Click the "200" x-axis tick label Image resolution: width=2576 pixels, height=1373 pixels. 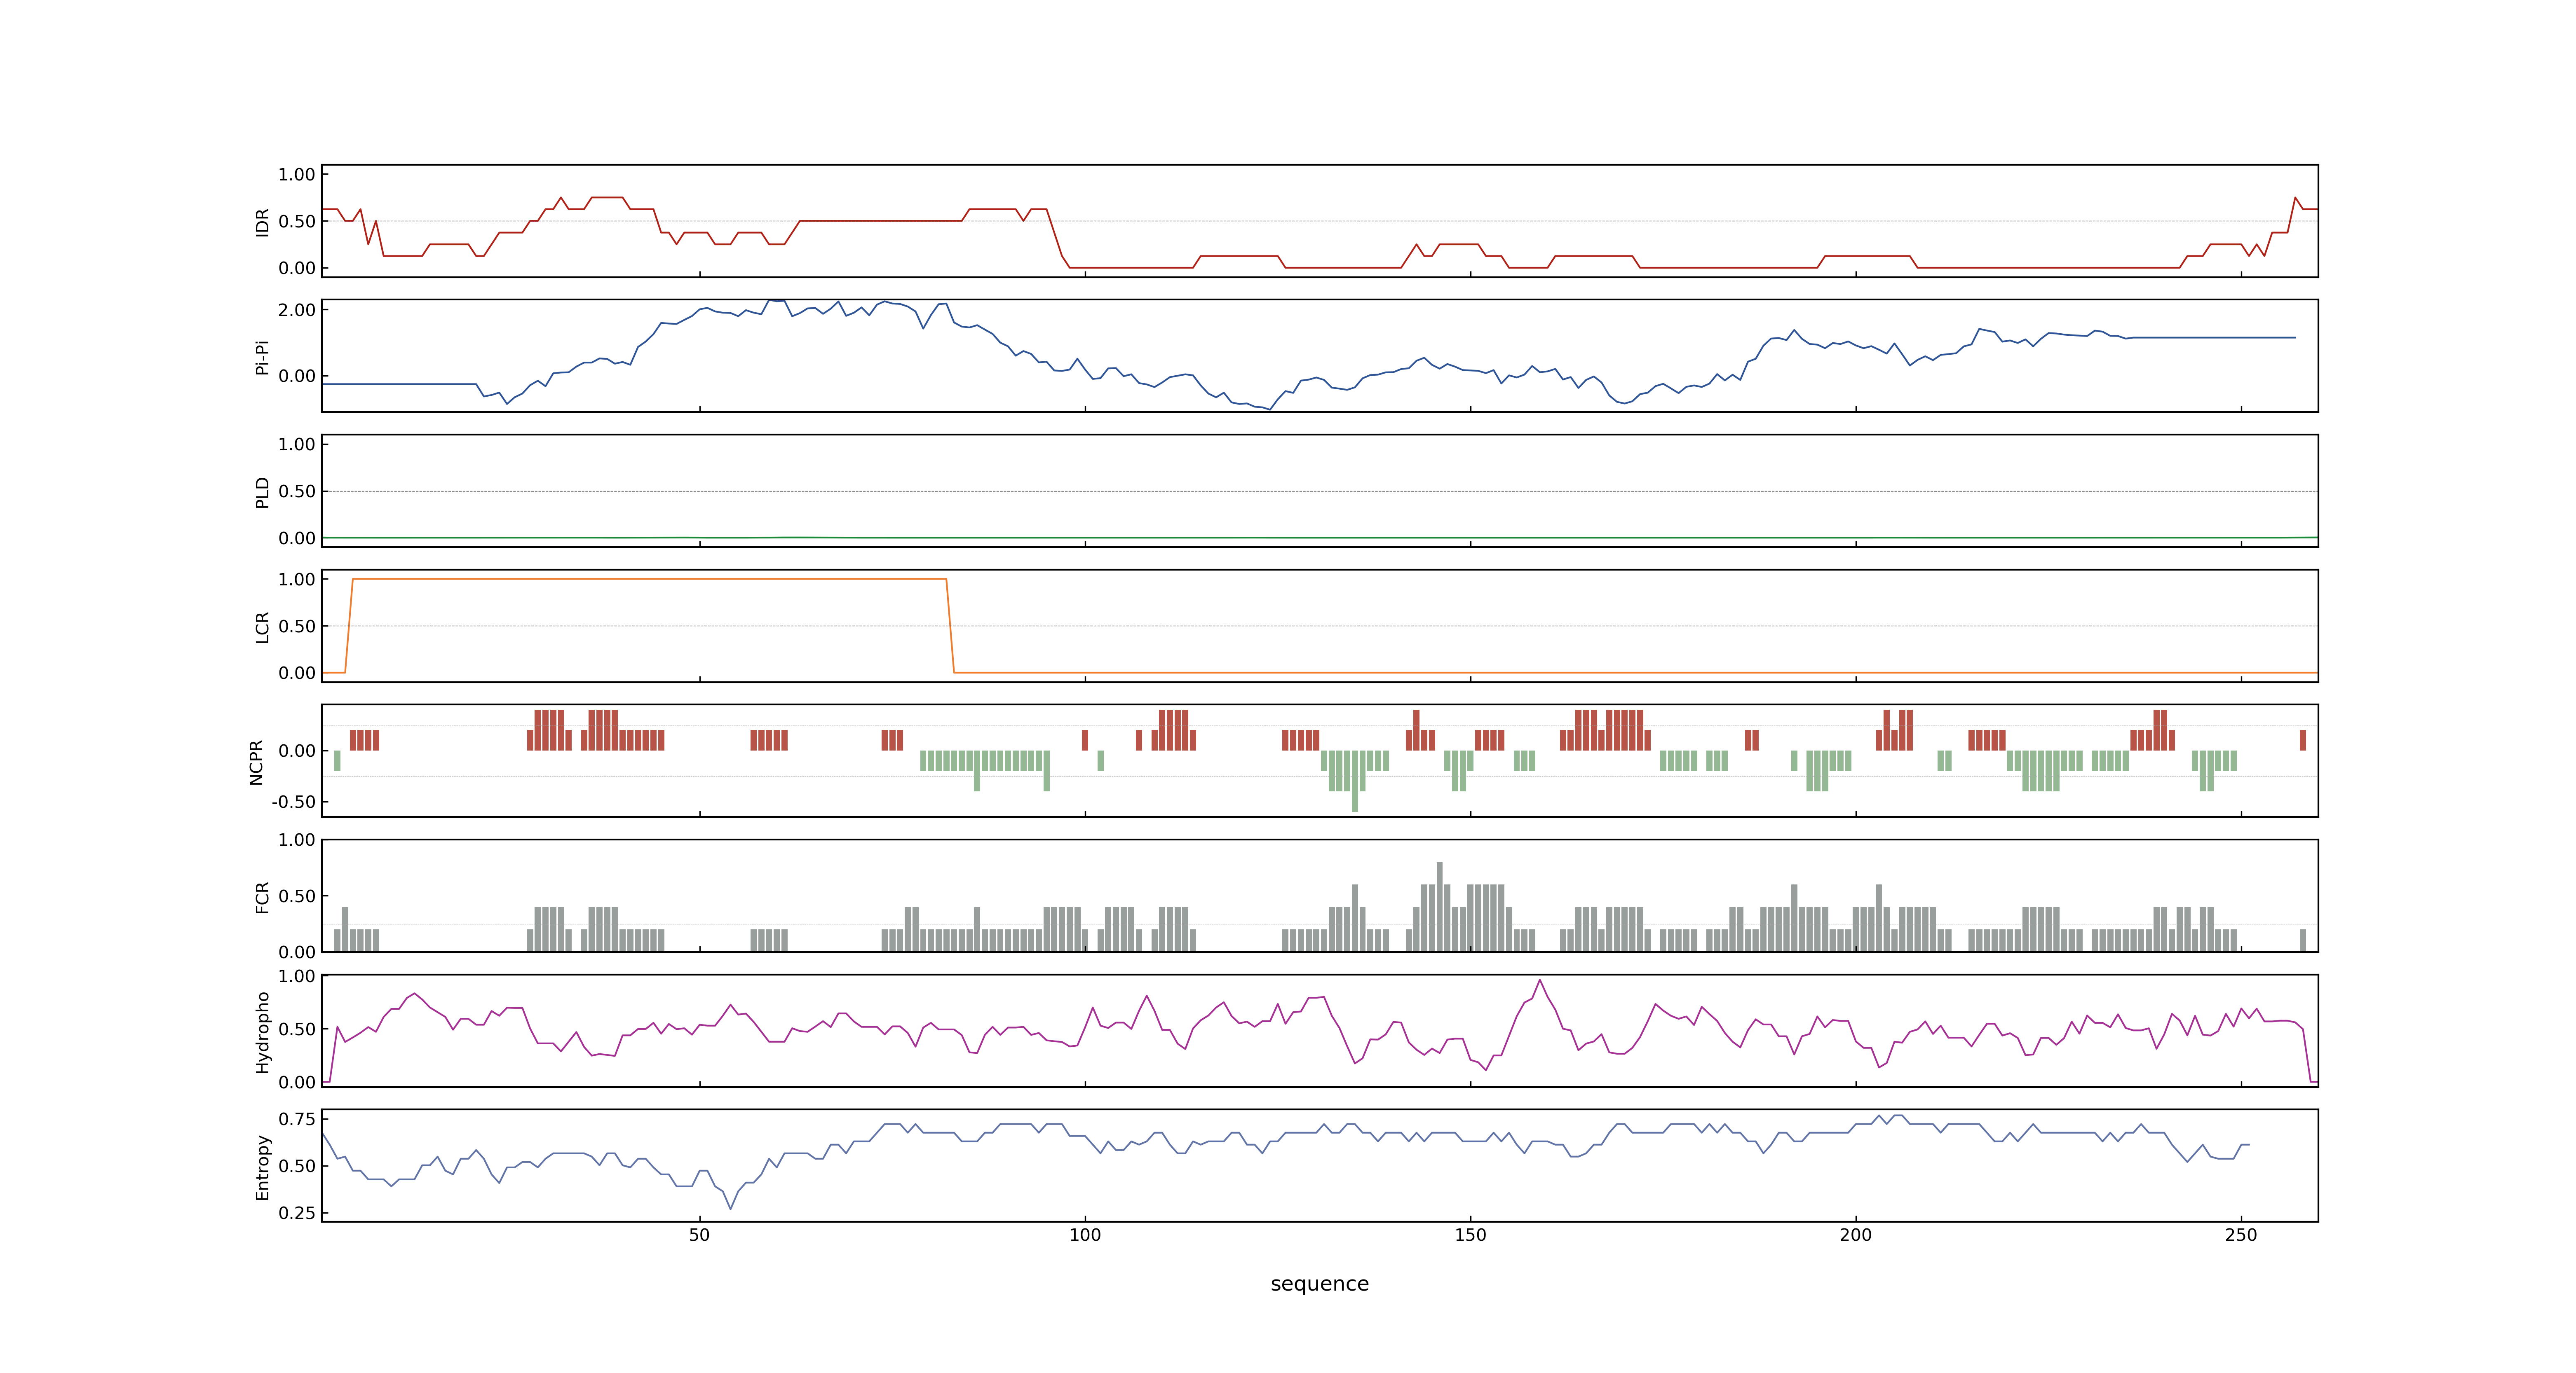[1856, 1235]
